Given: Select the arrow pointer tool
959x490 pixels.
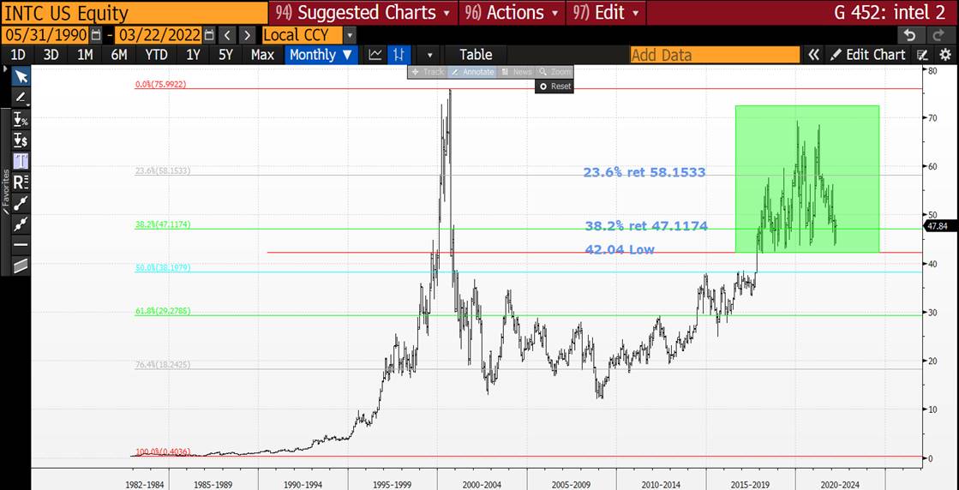Looking at the screenshot, I should click(x=21, y=76).
